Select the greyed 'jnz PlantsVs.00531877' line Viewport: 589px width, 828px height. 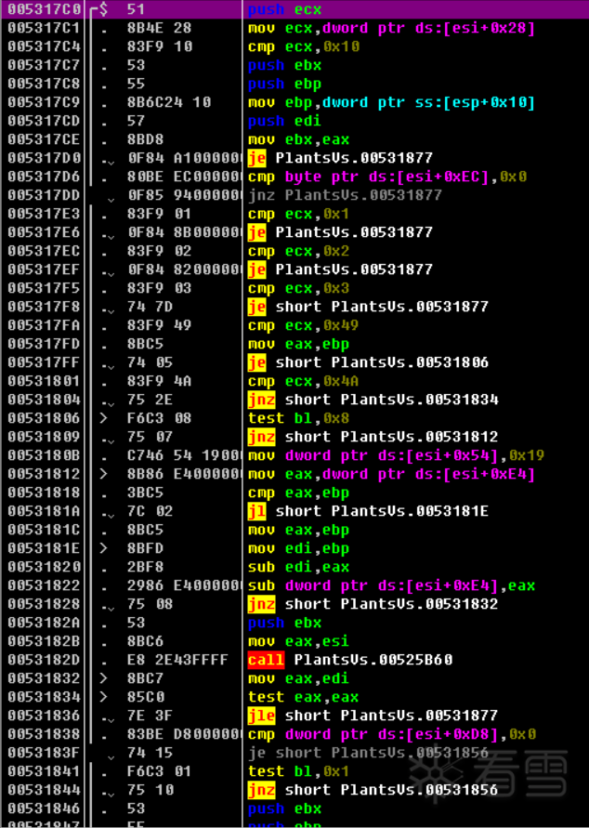pos(345,195)
